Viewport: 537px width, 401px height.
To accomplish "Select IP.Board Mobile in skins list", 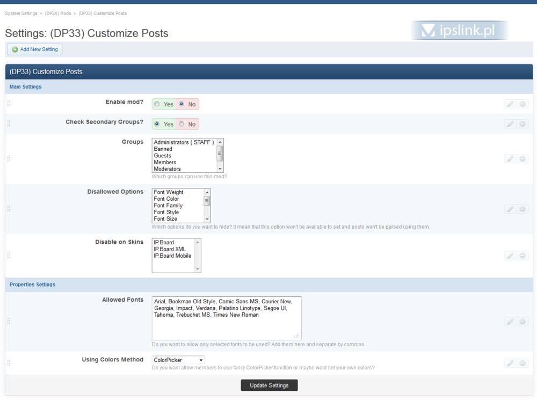I will (x=172, y=256).
